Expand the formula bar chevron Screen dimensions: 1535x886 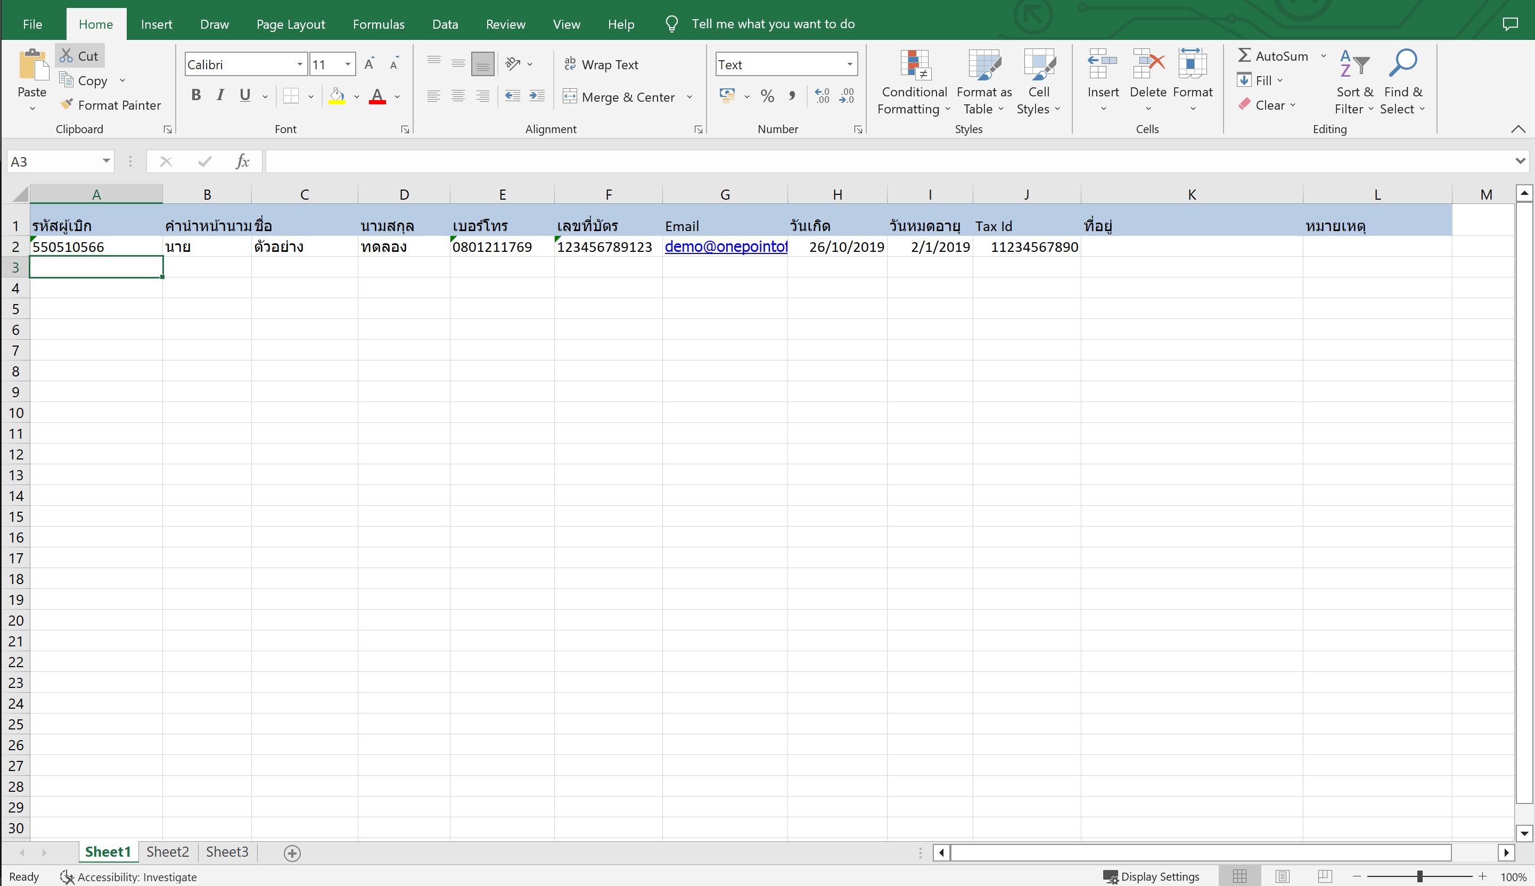(x=1520, y=161)
